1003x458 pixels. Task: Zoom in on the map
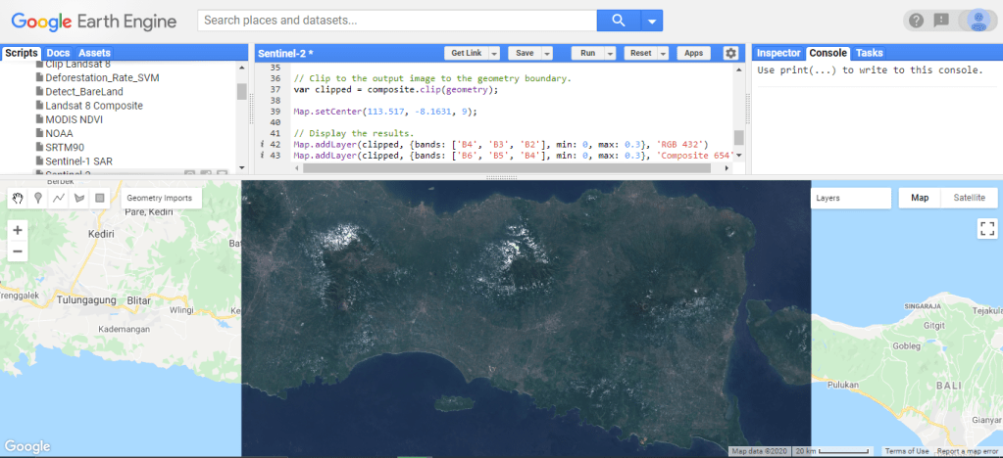[18, 231]
